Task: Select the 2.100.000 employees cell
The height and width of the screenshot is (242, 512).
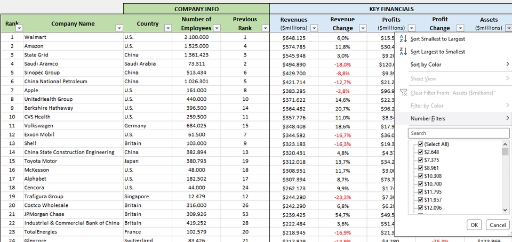Action: (x=196, y=37)
